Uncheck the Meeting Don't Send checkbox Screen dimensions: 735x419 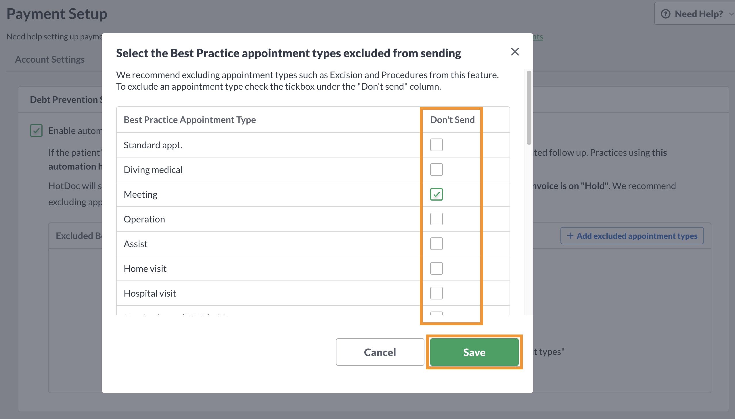click(x=436, y=194)
